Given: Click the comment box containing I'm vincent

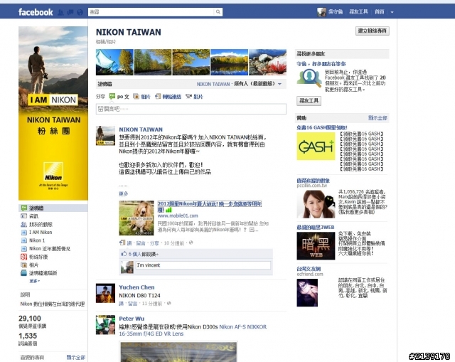Looking at the screenshot, I should coord(203,265).
